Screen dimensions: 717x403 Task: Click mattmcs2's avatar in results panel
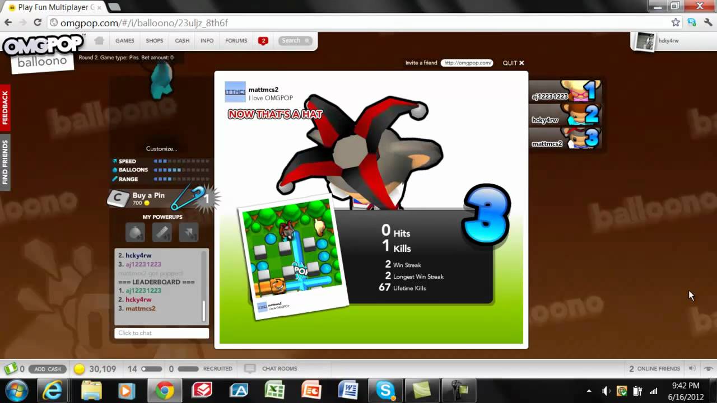(235, 92)
